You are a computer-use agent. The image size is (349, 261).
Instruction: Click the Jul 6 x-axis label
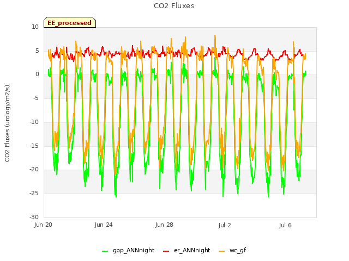coord(285,225)
